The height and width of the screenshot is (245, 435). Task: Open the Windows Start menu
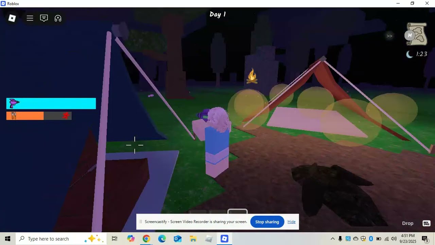point(8,239)
